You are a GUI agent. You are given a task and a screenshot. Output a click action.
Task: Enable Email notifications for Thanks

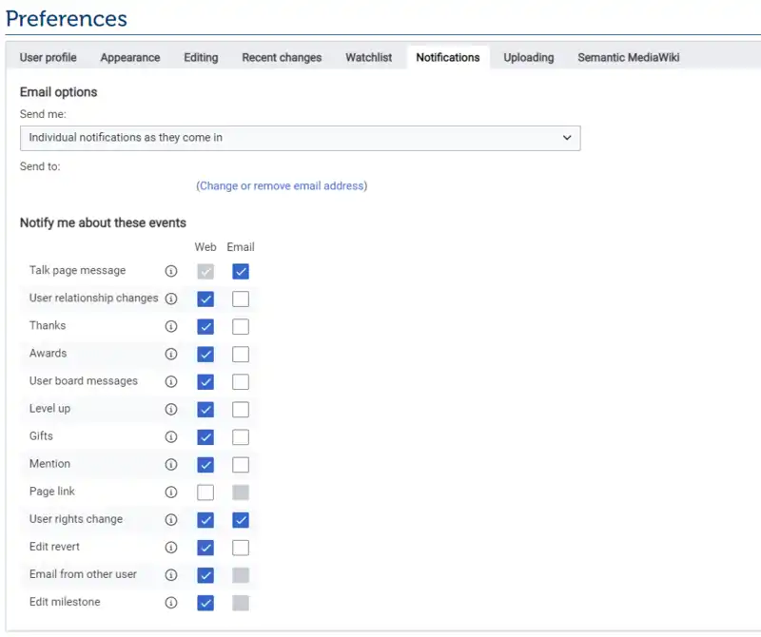(241, 325)
